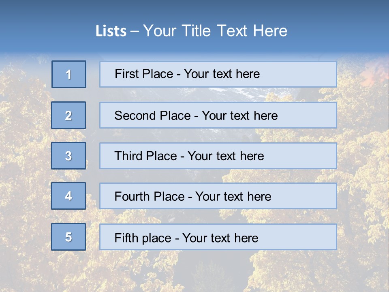Click the dash in the slide title

[135, 31]
